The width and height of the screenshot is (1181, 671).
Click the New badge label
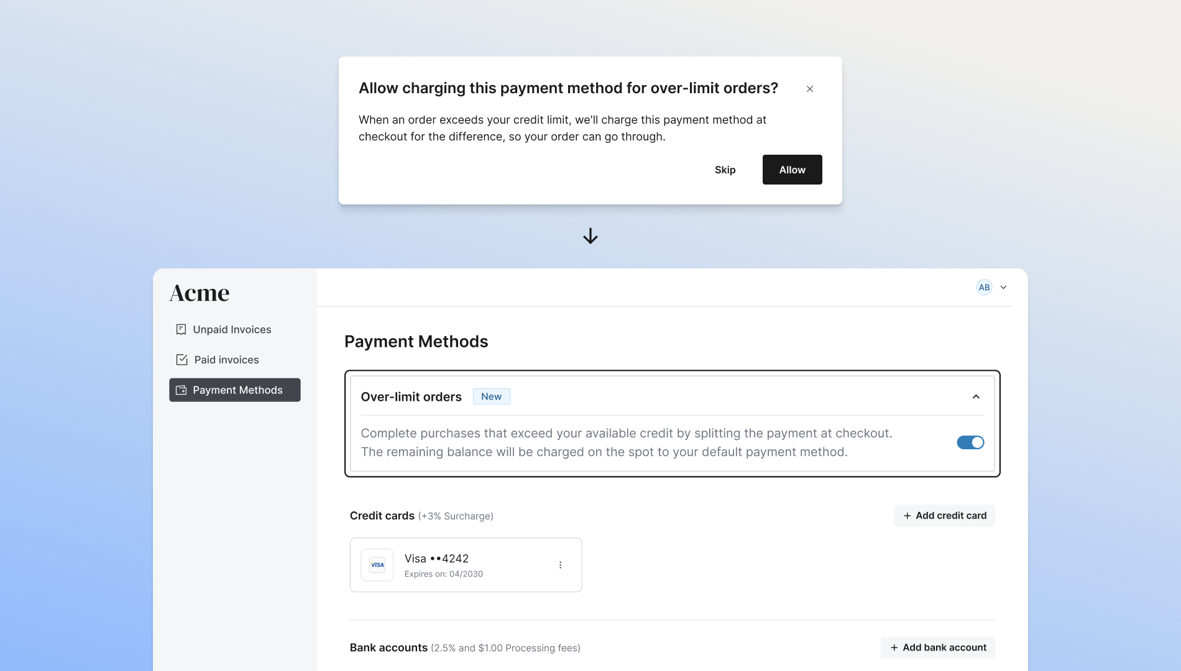[x=491, y=396]
